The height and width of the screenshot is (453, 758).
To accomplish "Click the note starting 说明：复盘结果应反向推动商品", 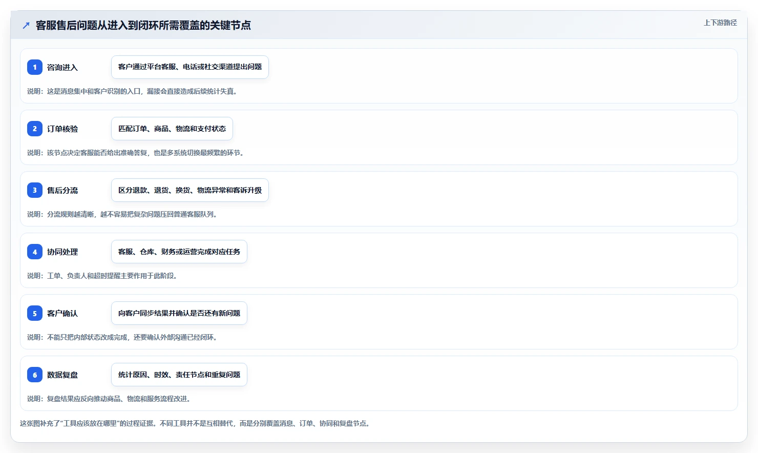I will coord(110,399).
